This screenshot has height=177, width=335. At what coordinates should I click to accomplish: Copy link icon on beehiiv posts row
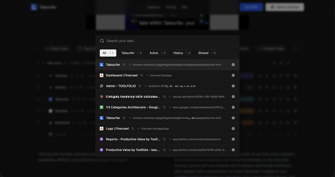tap(164, 150)
